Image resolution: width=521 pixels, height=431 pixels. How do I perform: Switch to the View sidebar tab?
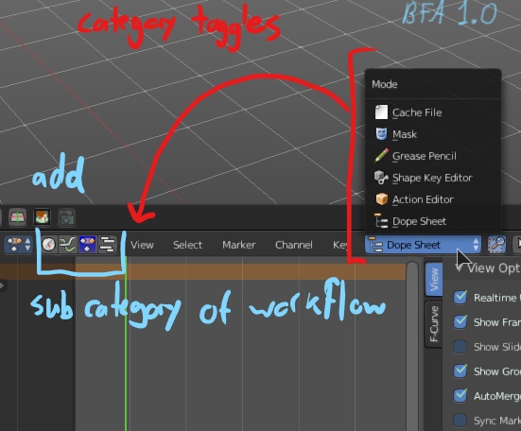point(434,279)
